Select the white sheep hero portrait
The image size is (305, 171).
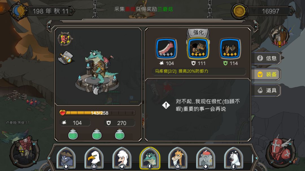pyautogui.click(x=122, y=157)
